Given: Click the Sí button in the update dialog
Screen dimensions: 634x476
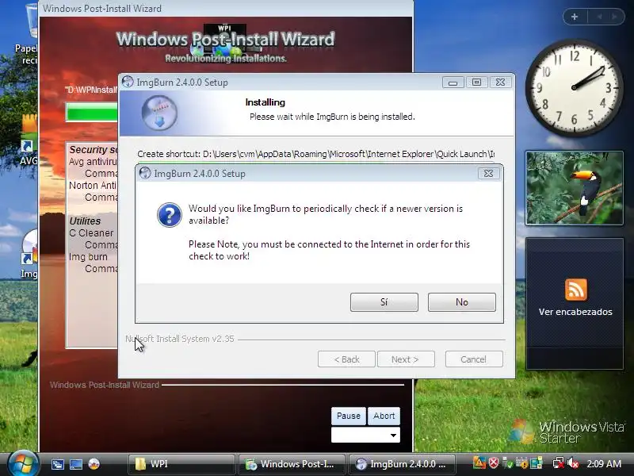Looking at the screenshot, I should click(x=384, y=302).
